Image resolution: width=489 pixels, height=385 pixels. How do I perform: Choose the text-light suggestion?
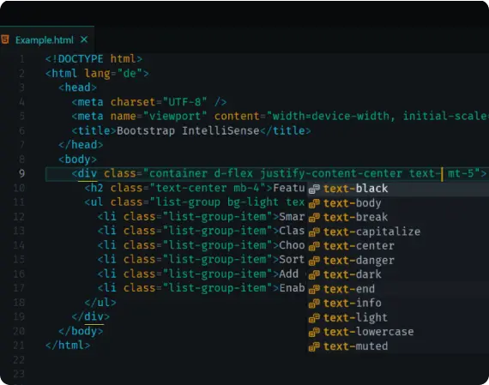[398, 317]
